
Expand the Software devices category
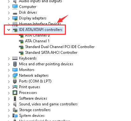(9, 99)
